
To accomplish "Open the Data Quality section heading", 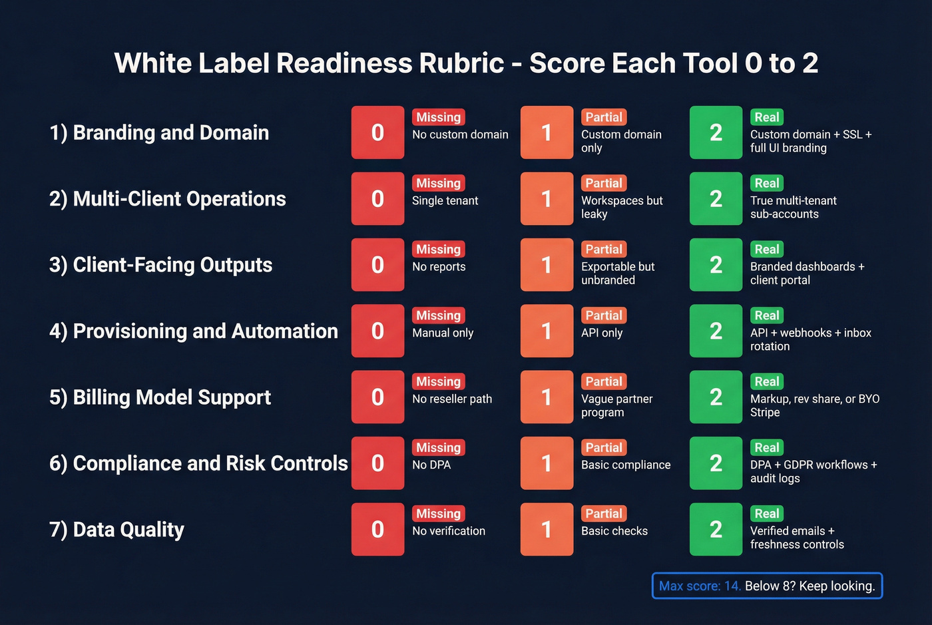I will pos(116,529).
